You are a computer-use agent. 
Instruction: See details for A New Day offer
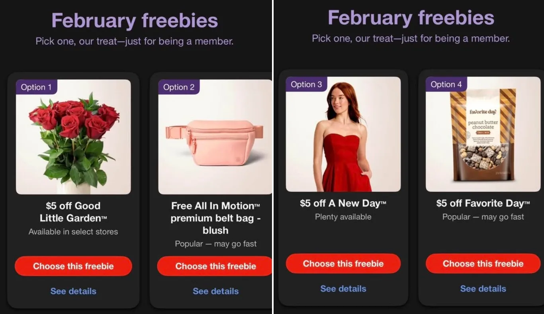pos(343,288)
